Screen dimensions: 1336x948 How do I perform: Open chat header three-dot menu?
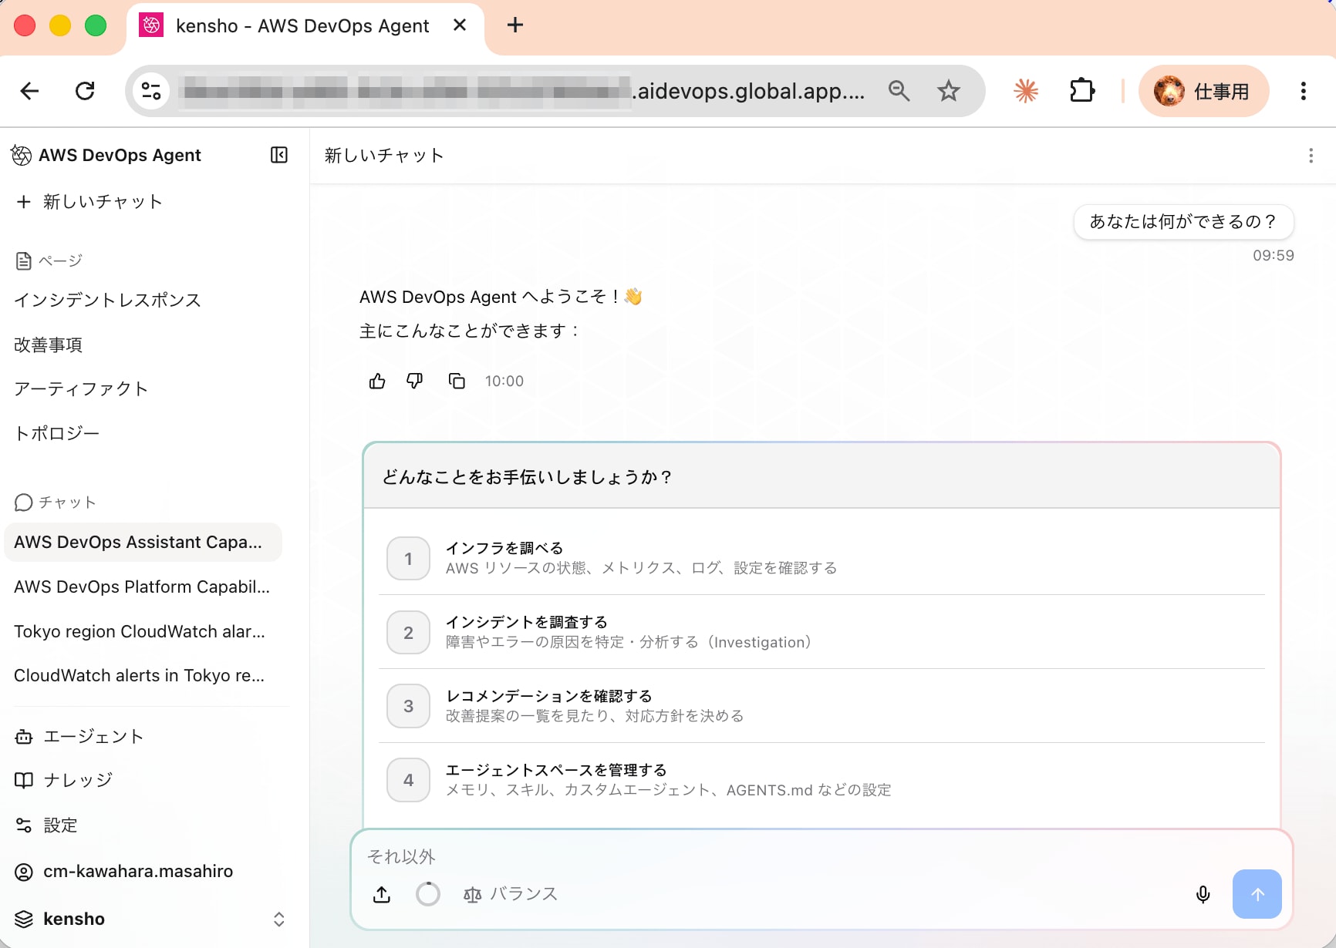[x=1311, y=156]
